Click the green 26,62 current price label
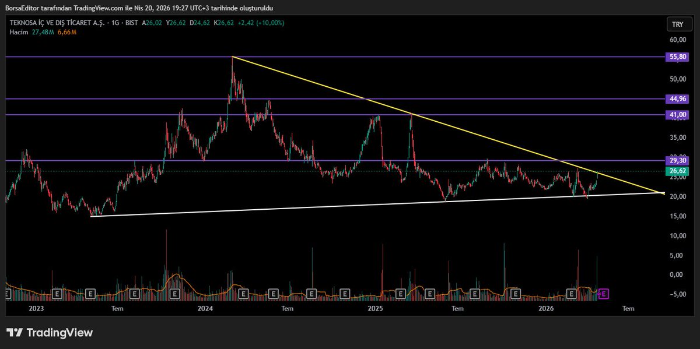This screenshot has height=349, width=700. [x=677, y=171]
